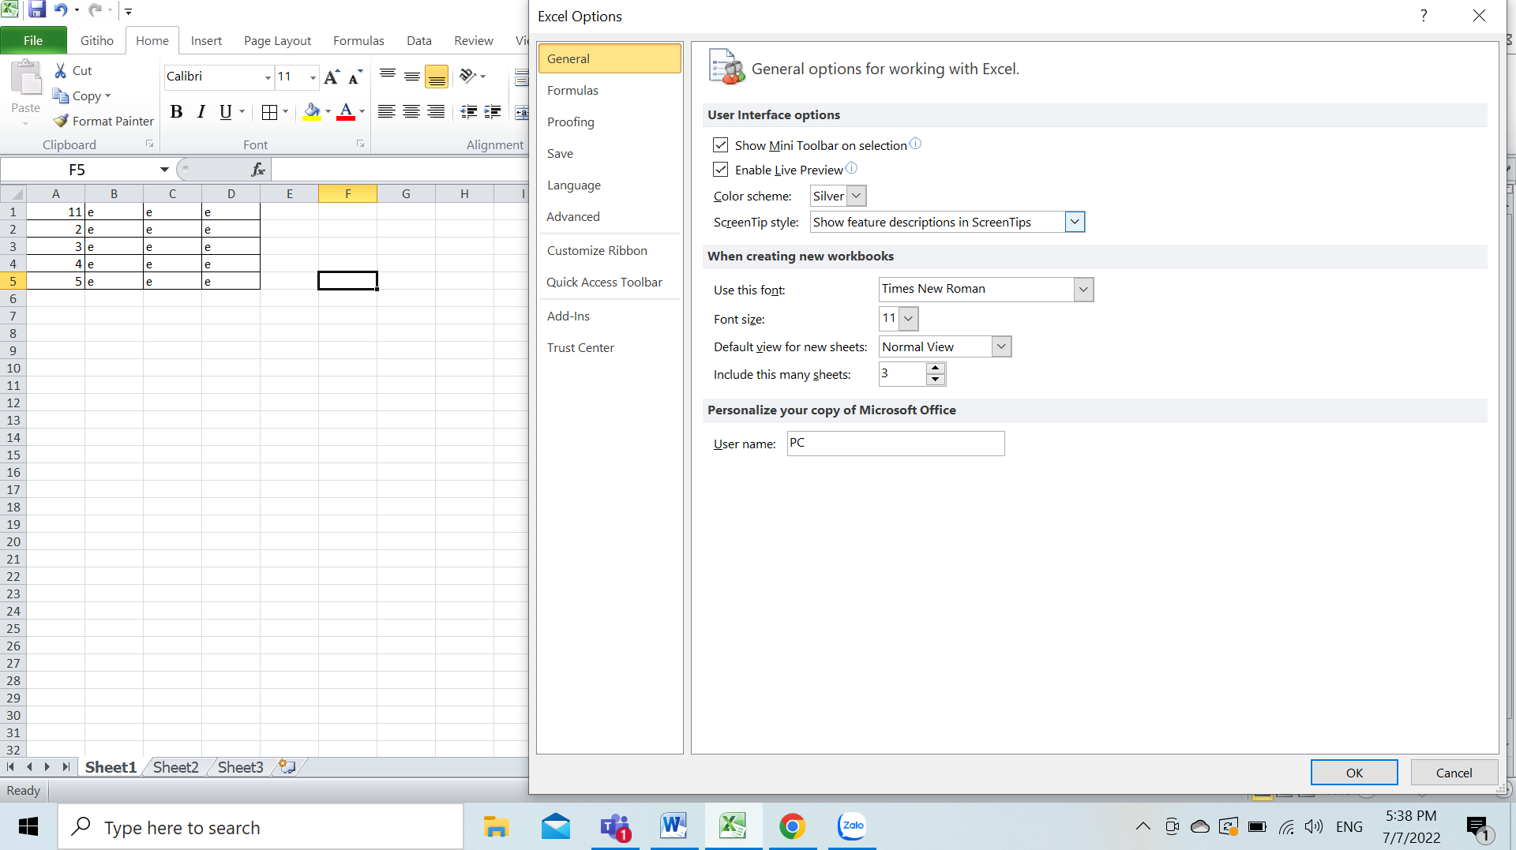Screen dimensions: 1516x850
Task: Click the Help question mark in Excel Options
Action: (1424, 16)
